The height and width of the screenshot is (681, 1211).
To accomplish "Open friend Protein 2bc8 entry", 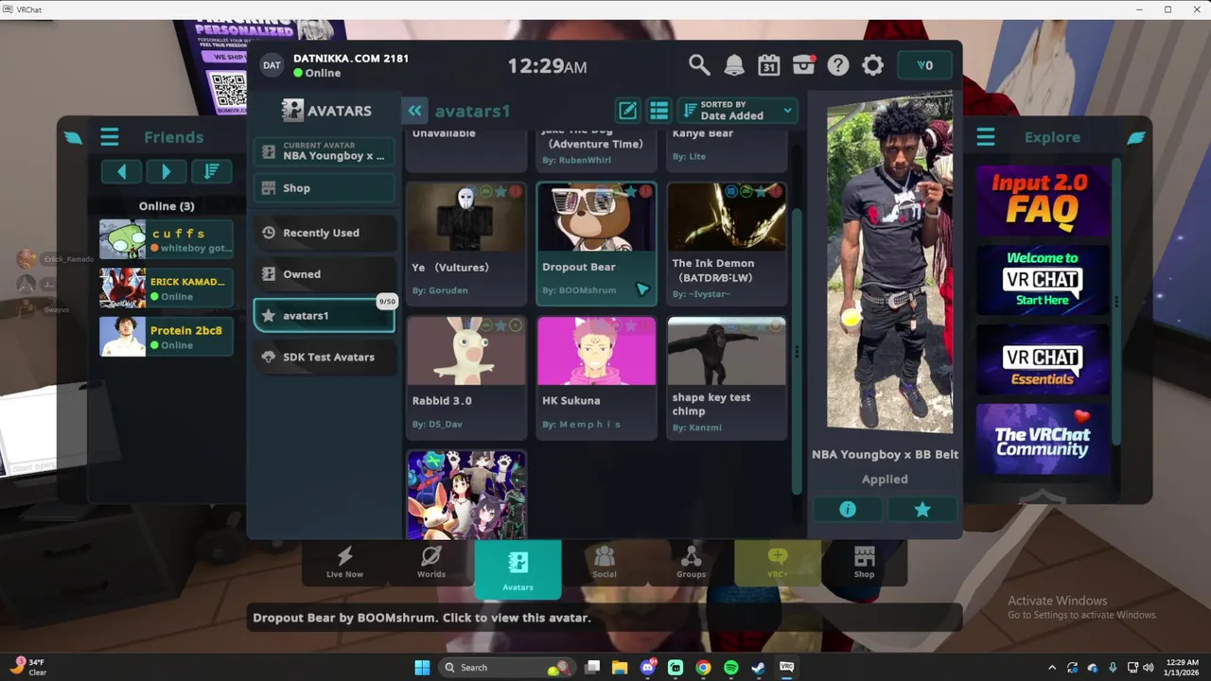I will click(x=167, y=337).
